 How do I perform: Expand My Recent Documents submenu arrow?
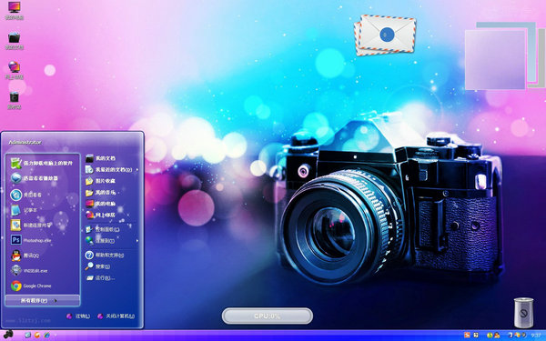pos(137,169)
